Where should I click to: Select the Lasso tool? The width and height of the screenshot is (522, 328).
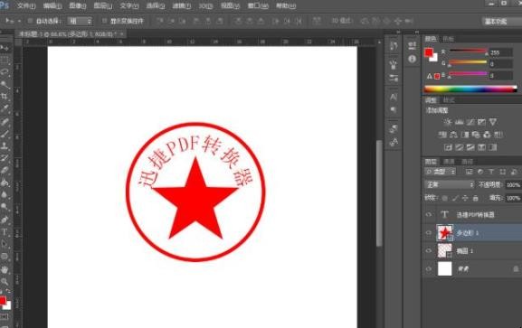(5, 72)
